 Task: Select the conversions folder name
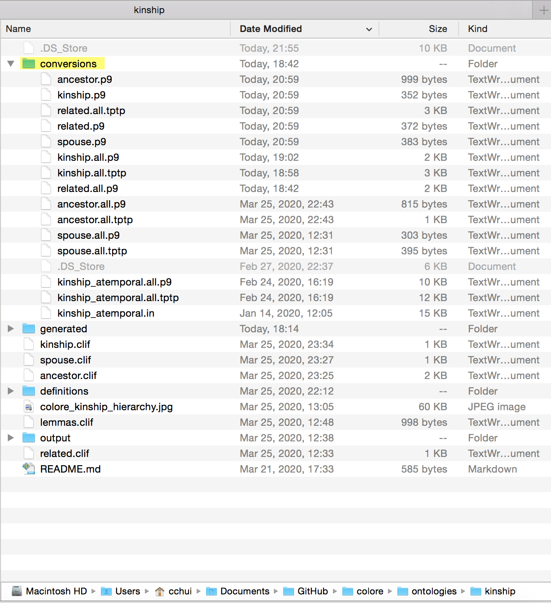coord(68,64)
